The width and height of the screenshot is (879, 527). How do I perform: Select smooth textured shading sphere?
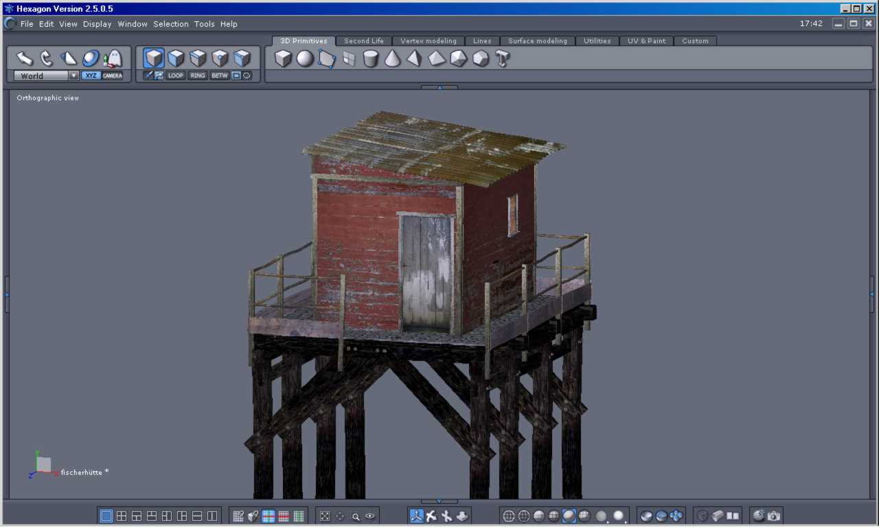click(569, 516)
